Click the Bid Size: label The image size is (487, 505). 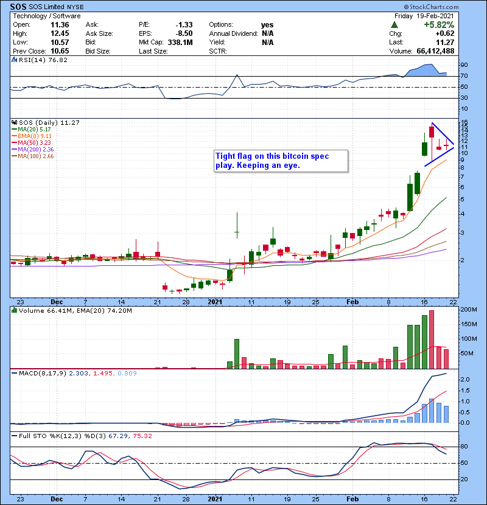[98, 51]
